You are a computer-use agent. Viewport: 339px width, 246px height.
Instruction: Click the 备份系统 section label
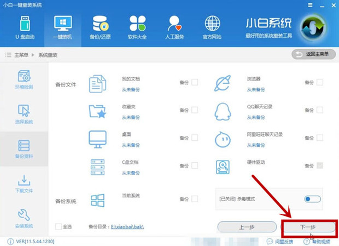[66, 201]
